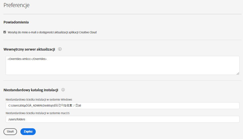This screenshot has width=243, height=139.
Task: Click the Preferencje page title
Action: [16, 5]
